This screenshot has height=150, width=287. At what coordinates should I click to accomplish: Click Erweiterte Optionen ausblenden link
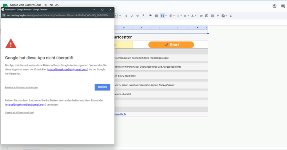(21, 87)
